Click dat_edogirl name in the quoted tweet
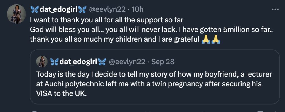This screenshot has height=112, width=285. pos(78,62)
